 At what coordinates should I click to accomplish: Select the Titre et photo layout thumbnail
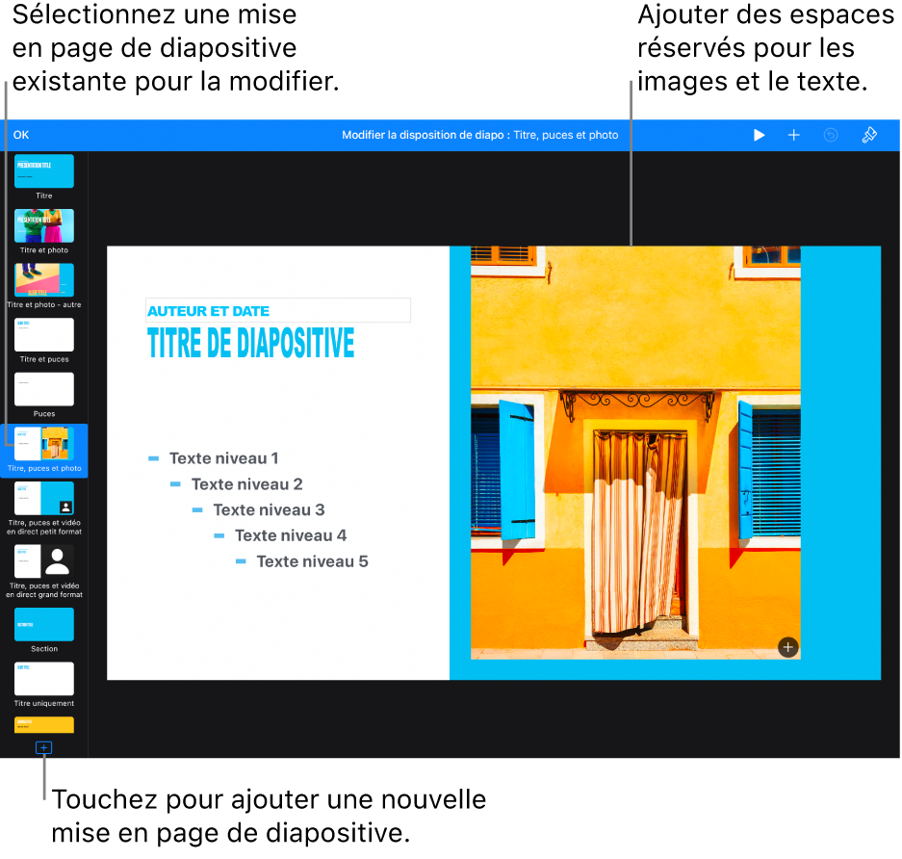click(44, 225)
